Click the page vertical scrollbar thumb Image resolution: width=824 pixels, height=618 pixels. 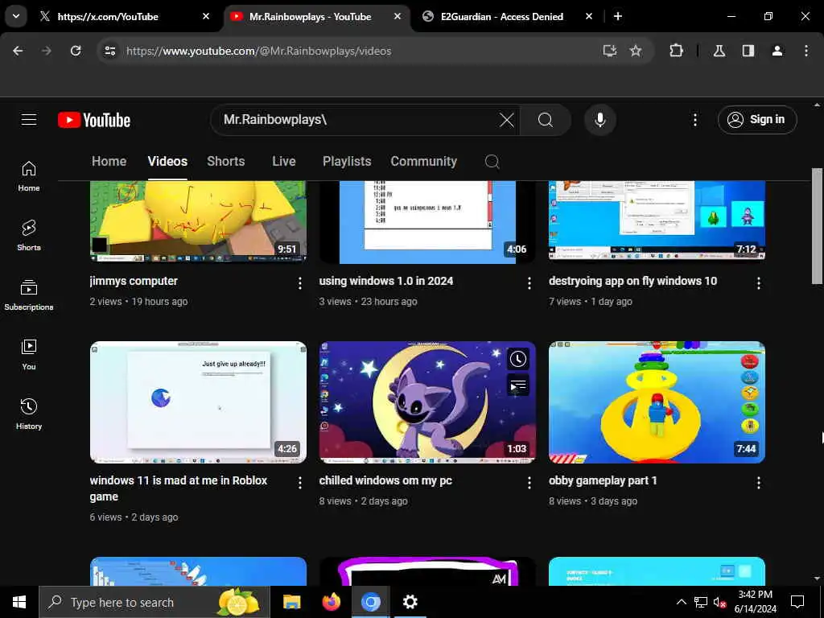click(817, 226)
